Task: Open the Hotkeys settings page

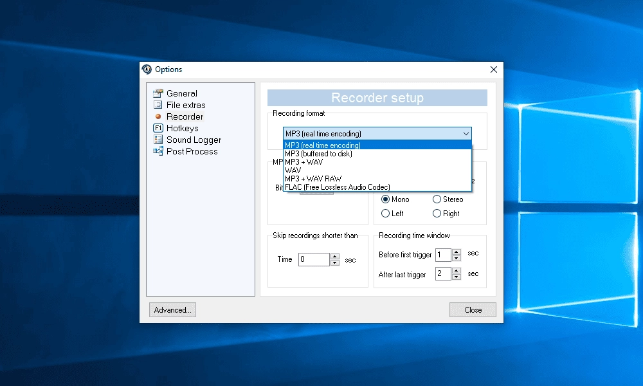Action: click(182, 128)
